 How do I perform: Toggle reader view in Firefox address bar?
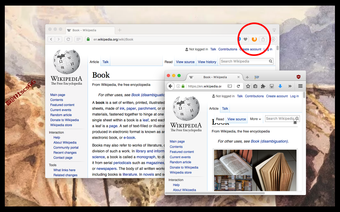click(230, 86)
